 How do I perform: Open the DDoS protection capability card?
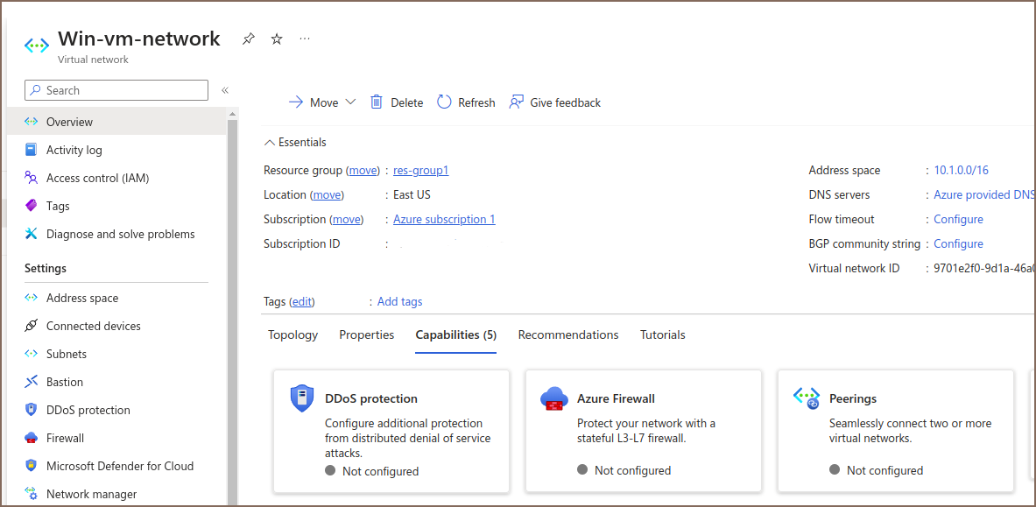click(391, 430)
